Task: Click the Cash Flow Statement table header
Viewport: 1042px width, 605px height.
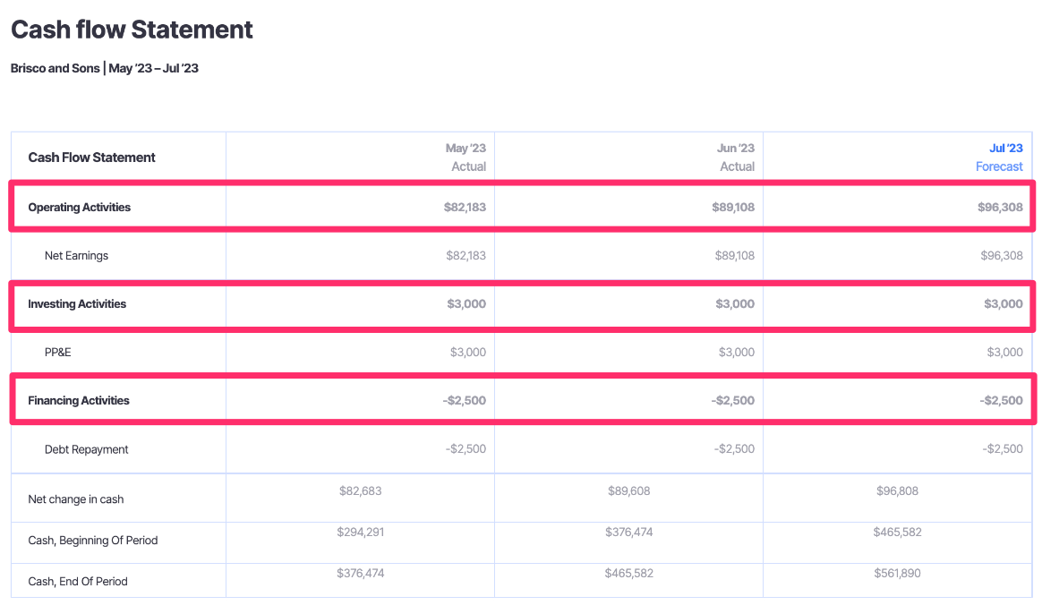Action: (91, 158)
